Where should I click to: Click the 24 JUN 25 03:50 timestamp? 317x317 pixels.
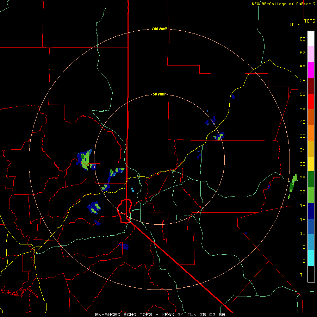click(201, 315)
